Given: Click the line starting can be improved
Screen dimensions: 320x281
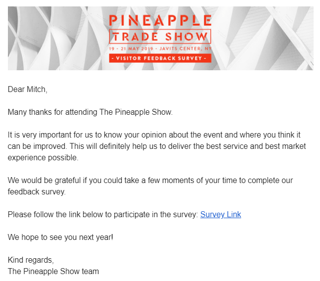Looking at the screenshot, I should pos(157,146).
